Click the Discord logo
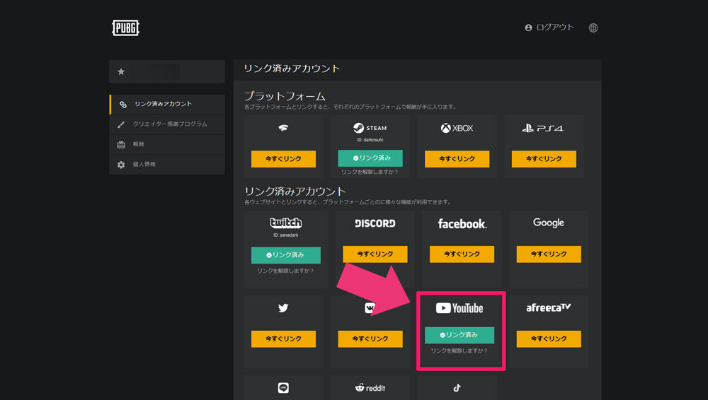The height and width of the screenshot is (400, 708). 375,223
